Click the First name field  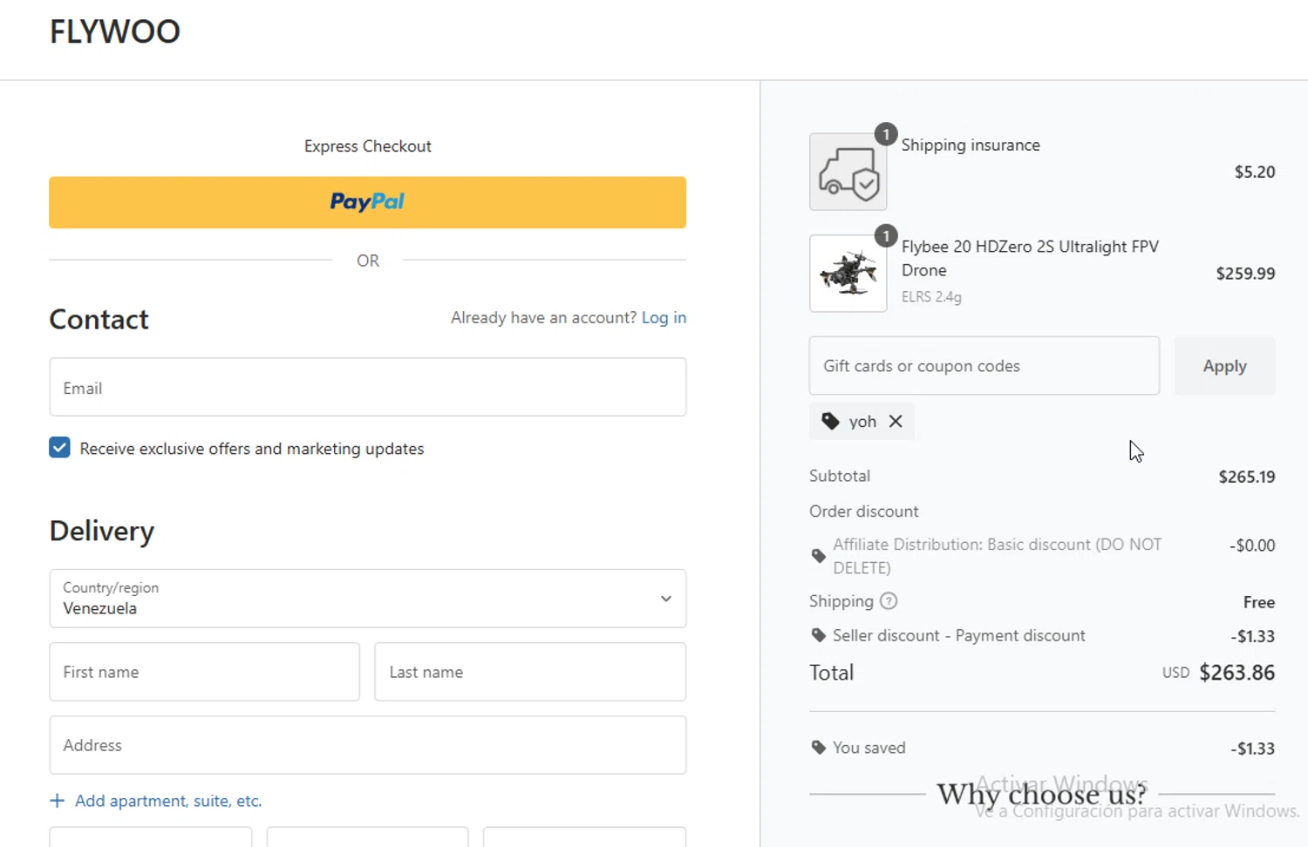click(x=204, y=672)
